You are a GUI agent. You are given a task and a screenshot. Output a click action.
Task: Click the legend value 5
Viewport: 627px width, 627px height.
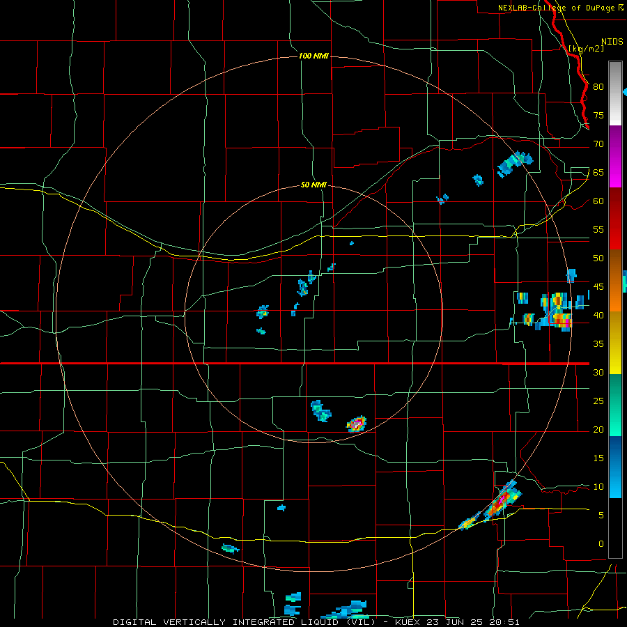601,516
